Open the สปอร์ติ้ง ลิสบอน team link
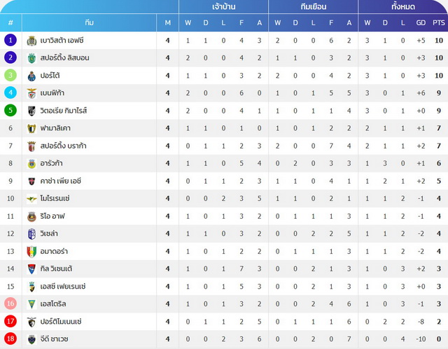 pos(64,58)
